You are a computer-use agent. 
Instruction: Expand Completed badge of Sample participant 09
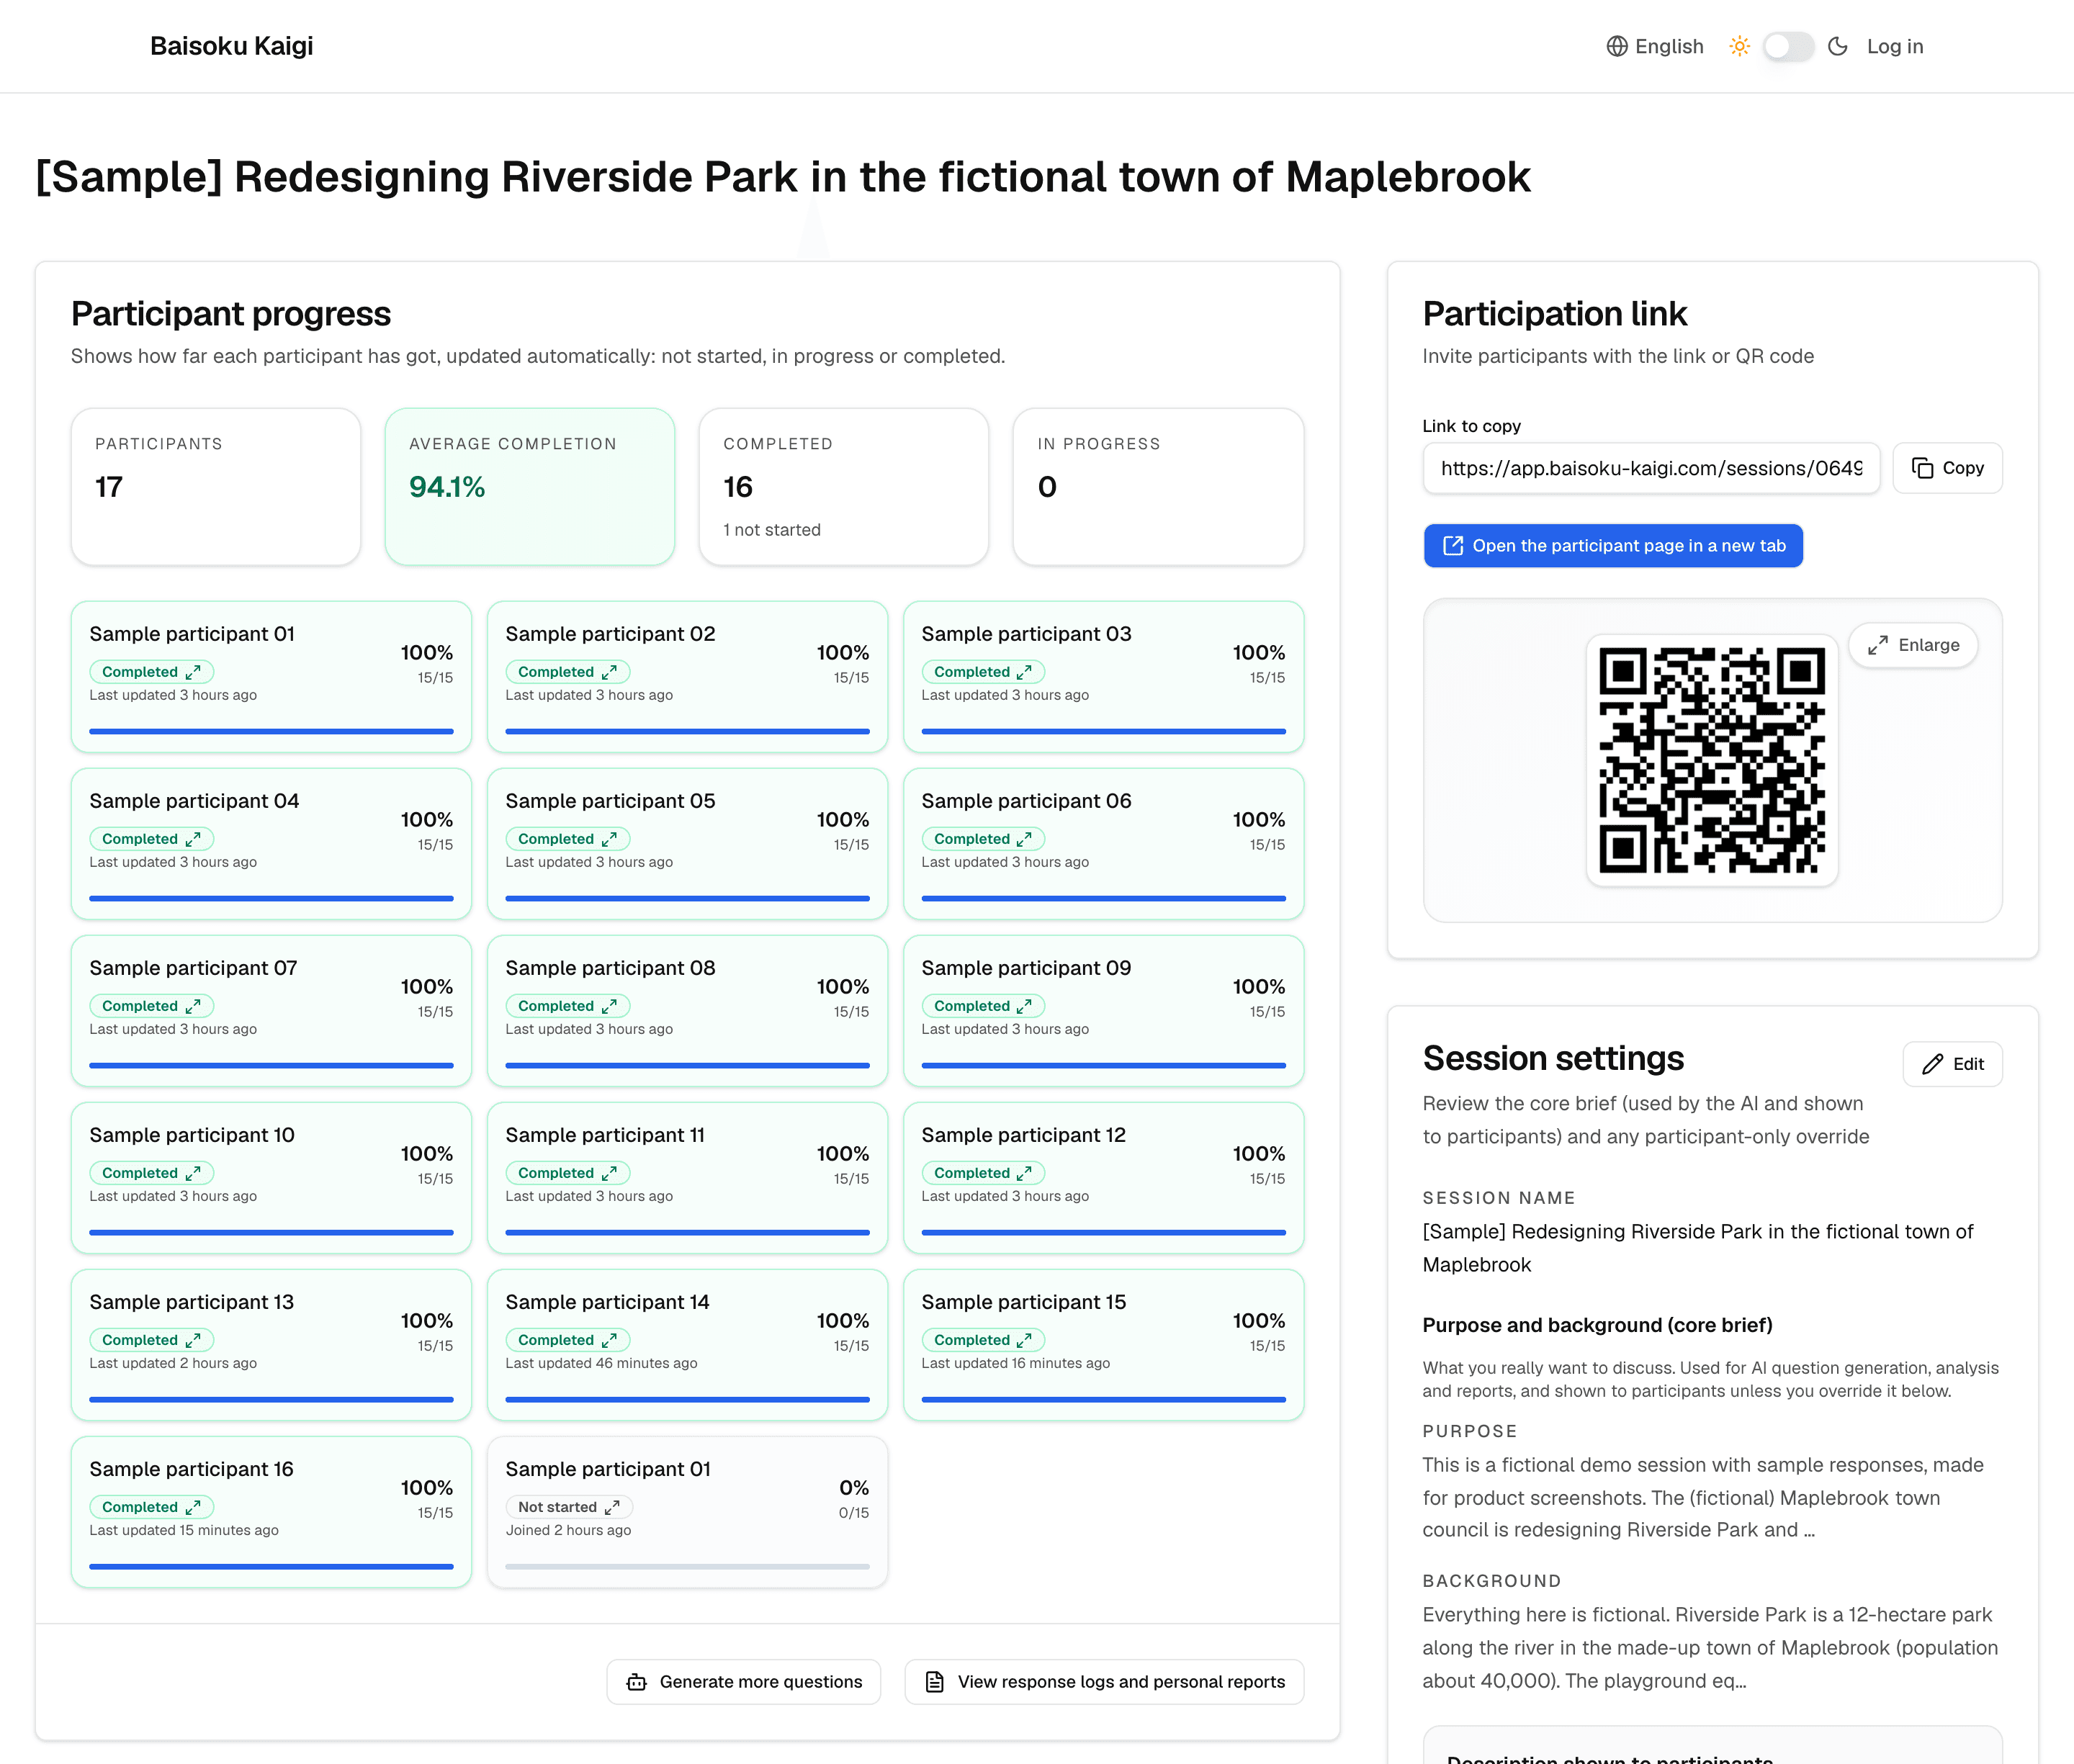click(983, 1006)
